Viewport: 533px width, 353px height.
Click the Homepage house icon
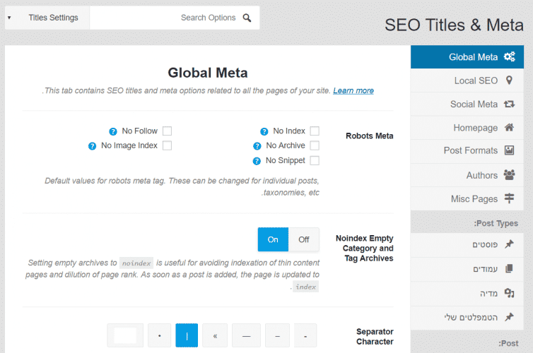pyautogui.click(x=509, y=128)
